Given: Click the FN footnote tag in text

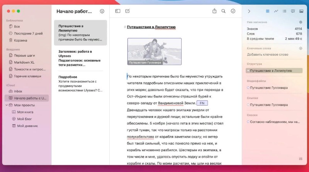Looking at the screenshot, I should [202, 103].
